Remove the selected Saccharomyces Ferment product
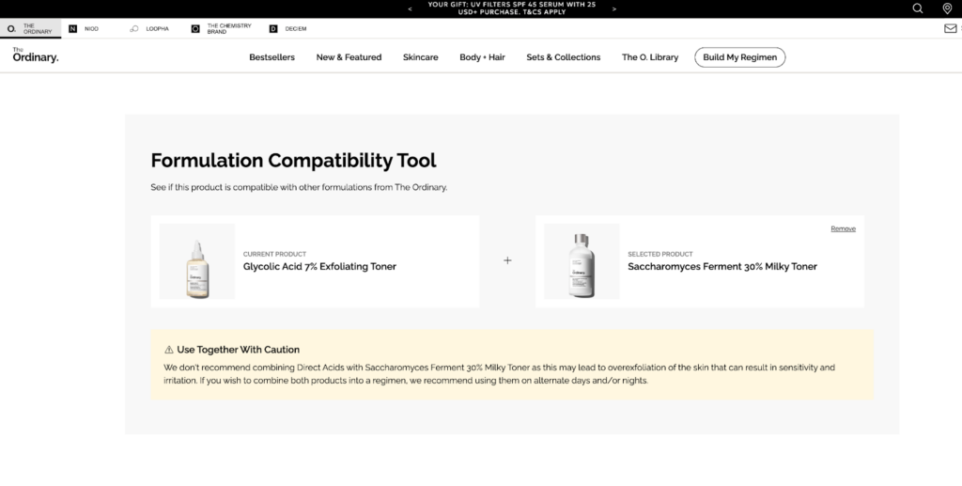Image resolution: width=962 pixels, height=486 pixels. (x=843, y=228)
